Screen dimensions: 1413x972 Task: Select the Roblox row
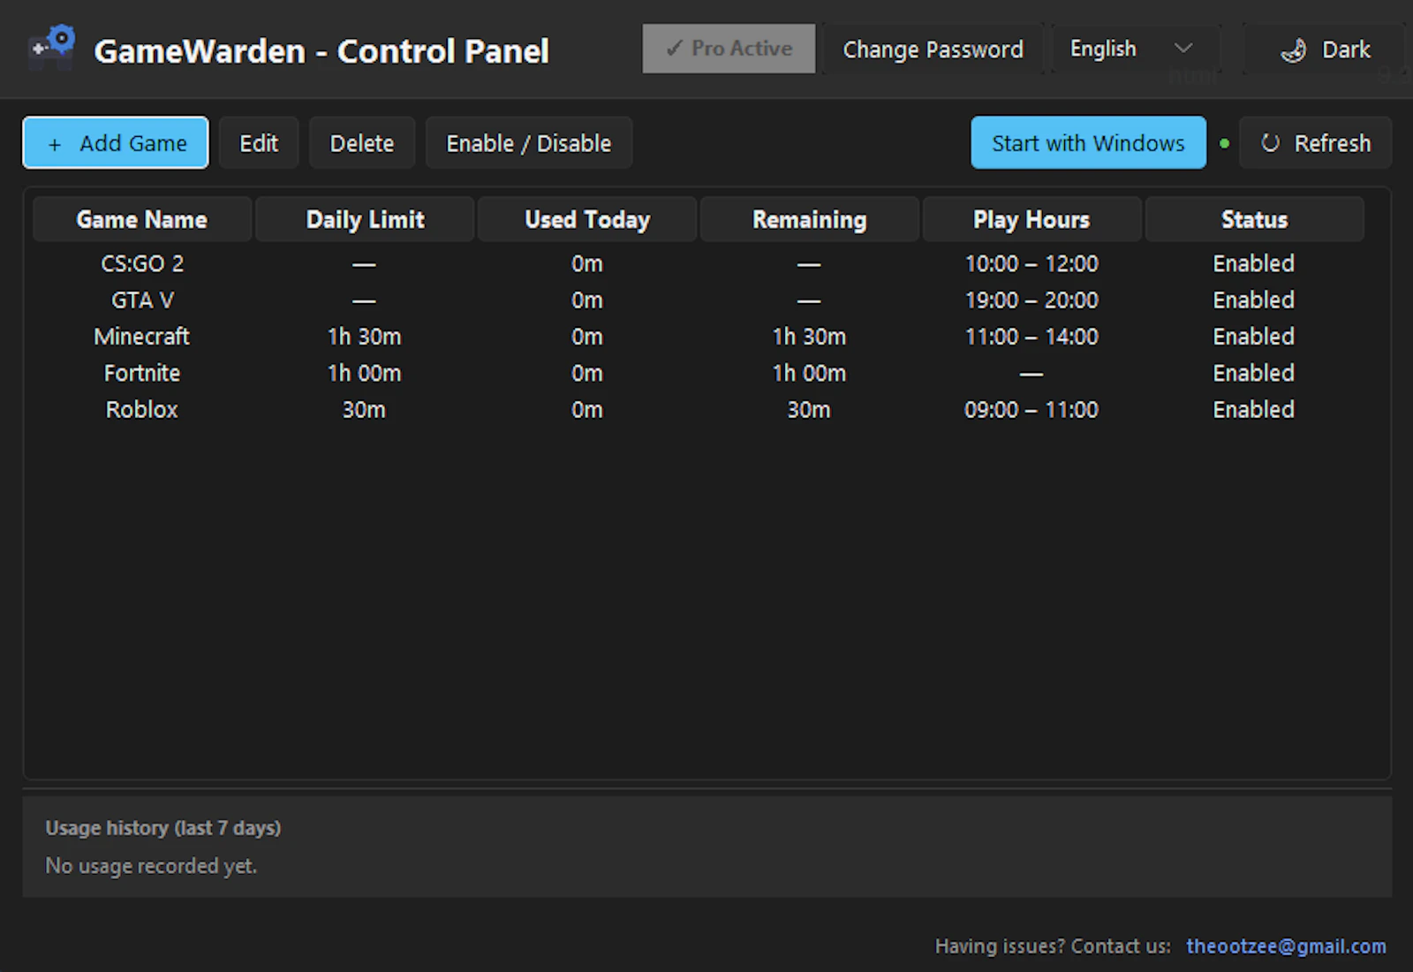pos(699,410)
